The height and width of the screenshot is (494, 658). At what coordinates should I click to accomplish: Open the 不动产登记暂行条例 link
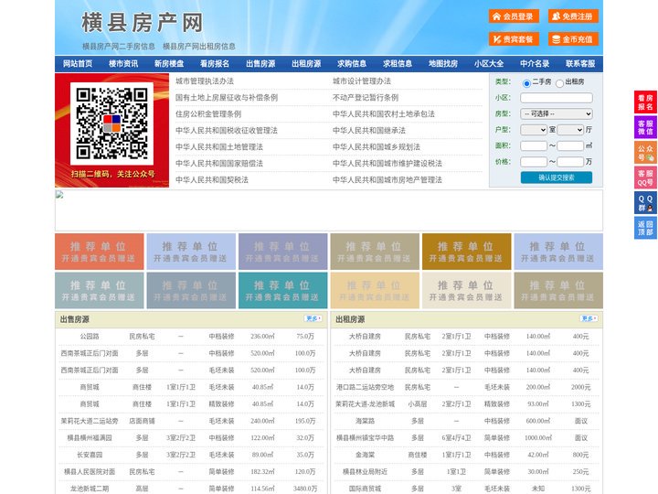(366, 98)
